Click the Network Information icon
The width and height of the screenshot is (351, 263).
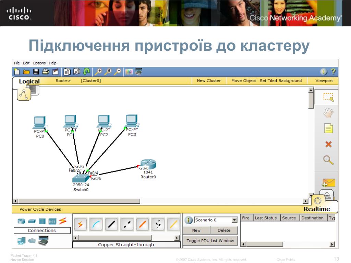(324, 72)
